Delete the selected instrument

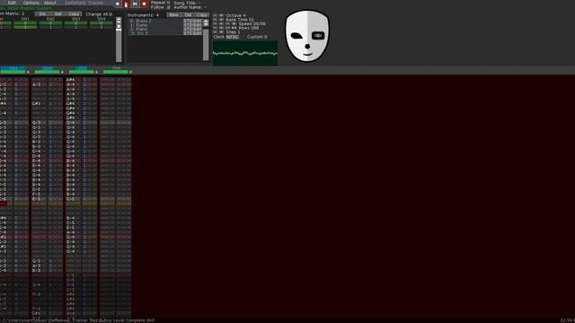coord(188,15)
